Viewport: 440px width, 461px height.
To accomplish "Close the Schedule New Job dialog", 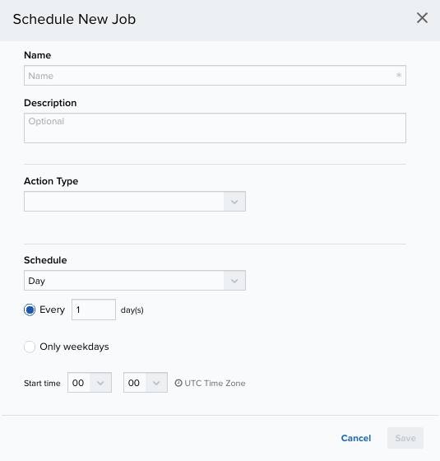I will tap(422, 18).
